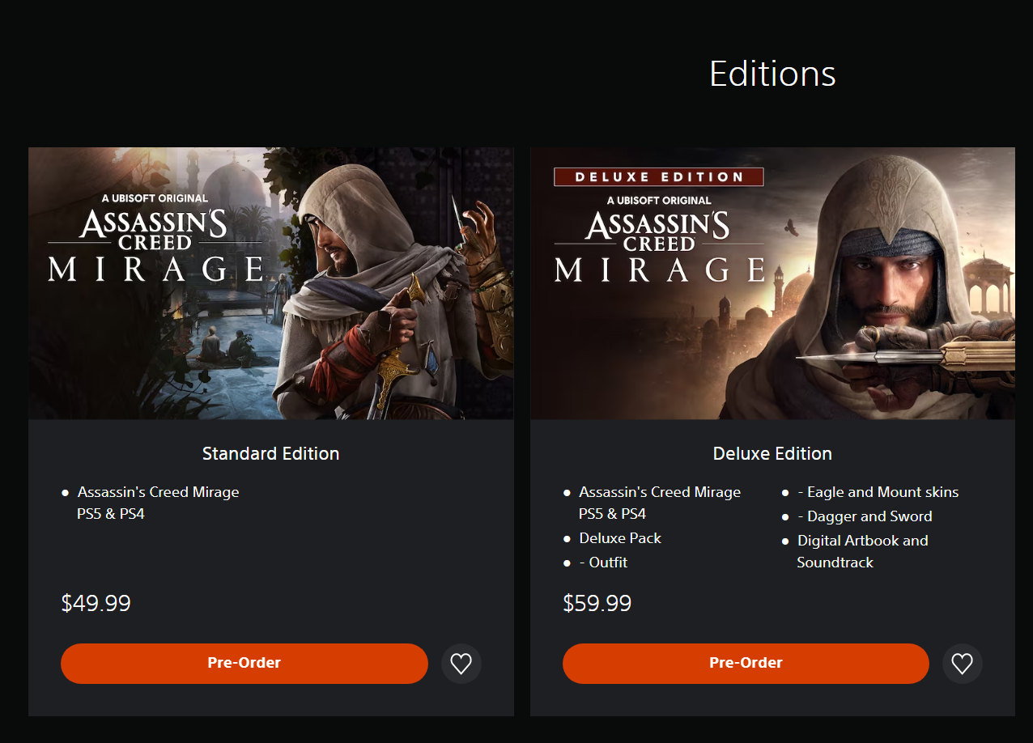Click the red Deluxe Edition banner on cover
This screenshot has width=1033, height=743.
point(658,177)
